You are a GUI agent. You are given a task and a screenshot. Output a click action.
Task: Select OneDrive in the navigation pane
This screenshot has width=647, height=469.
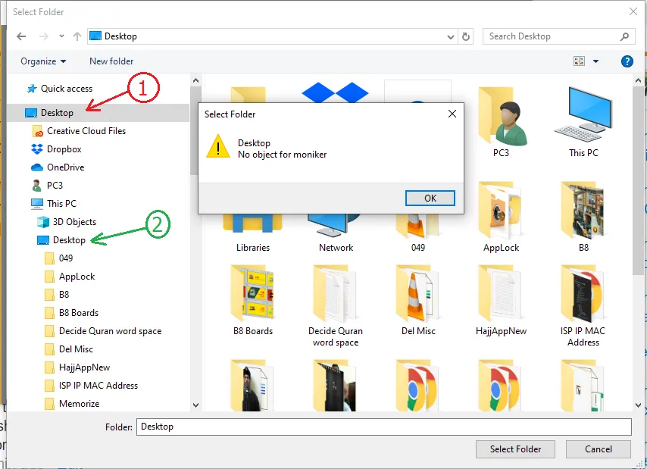[58, 167]
